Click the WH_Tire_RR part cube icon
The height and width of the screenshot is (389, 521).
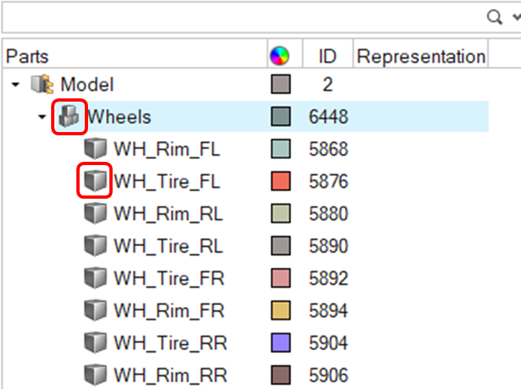coord(95,342)
